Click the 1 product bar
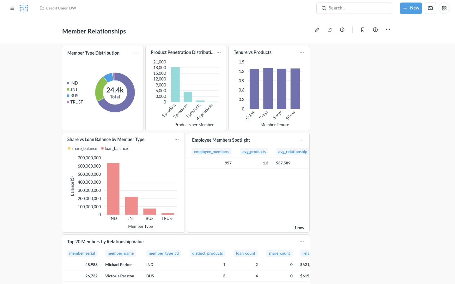This screenshot has width=455, height=284. pos(175,85)
